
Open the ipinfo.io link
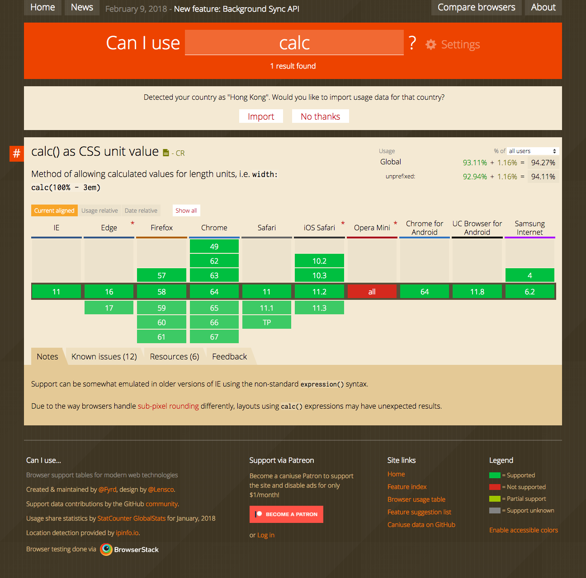(127, 533)
